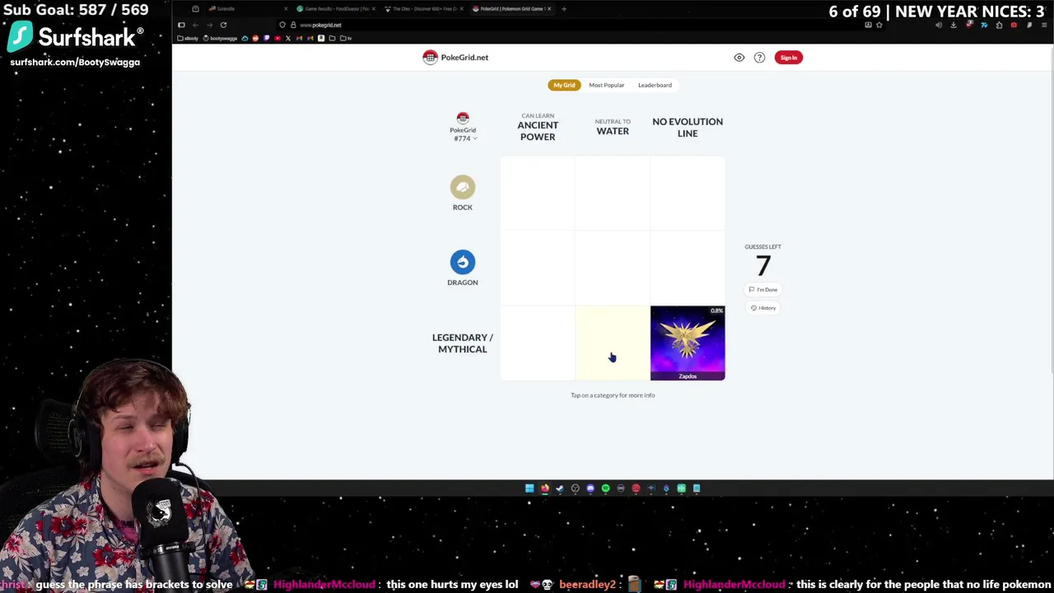Open the browser hamburger menu
Viewport: 1054px width, 593px height.
(x=1043, y=25)
